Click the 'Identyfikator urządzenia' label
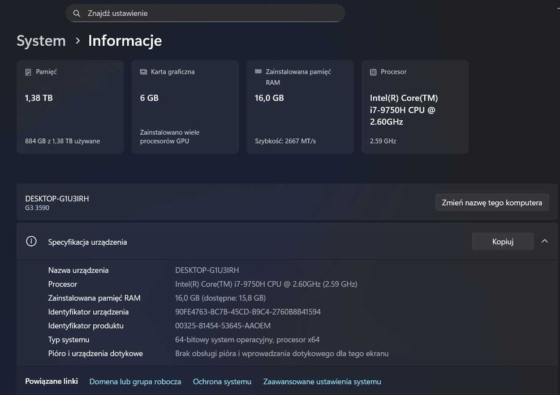The image size is (560, 395). coord(88,312)
